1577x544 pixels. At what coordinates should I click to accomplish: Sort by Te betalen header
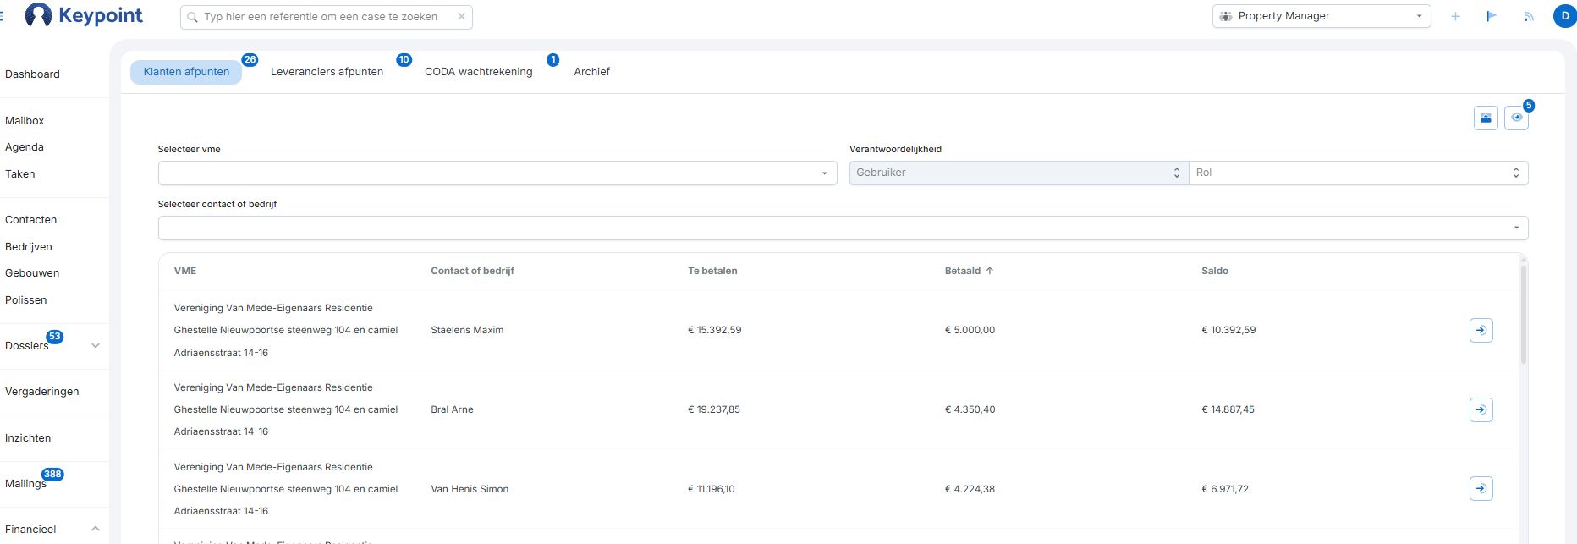click(712, 271)
